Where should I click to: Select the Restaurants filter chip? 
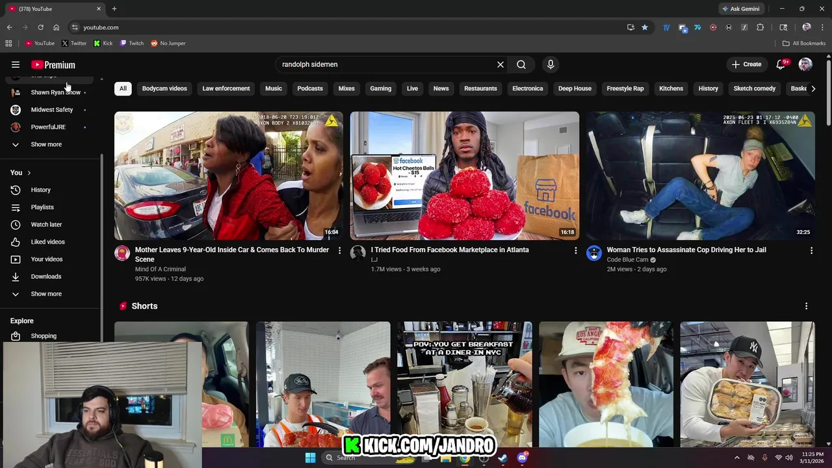coord(480,88)
